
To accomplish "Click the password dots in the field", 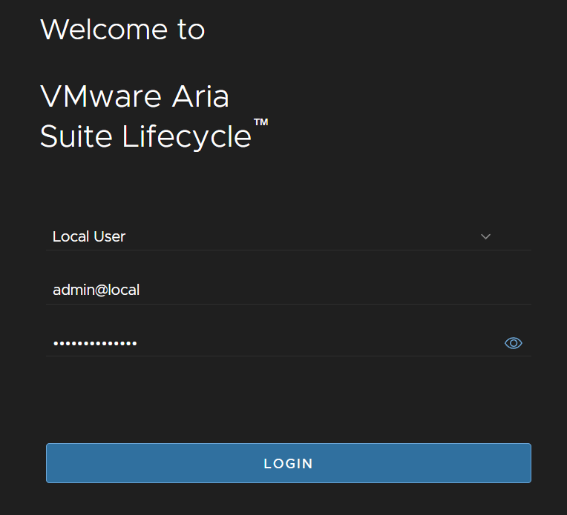I will [95, 343].
